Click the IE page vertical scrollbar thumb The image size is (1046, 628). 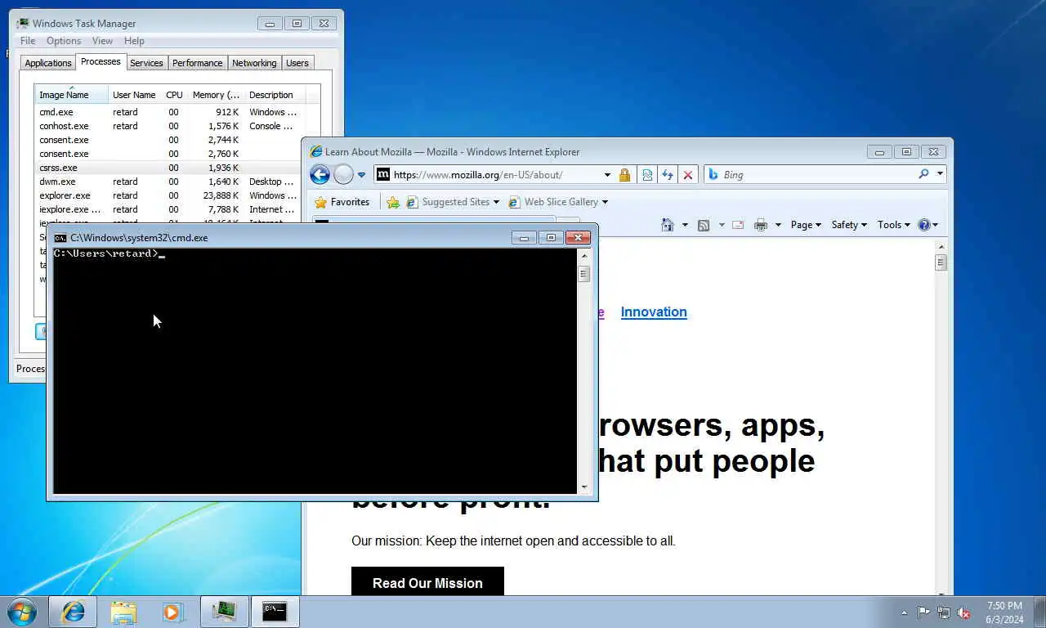click(941, 262)
